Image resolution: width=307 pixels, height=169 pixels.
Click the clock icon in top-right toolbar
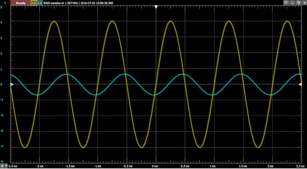tap(286, 3)
